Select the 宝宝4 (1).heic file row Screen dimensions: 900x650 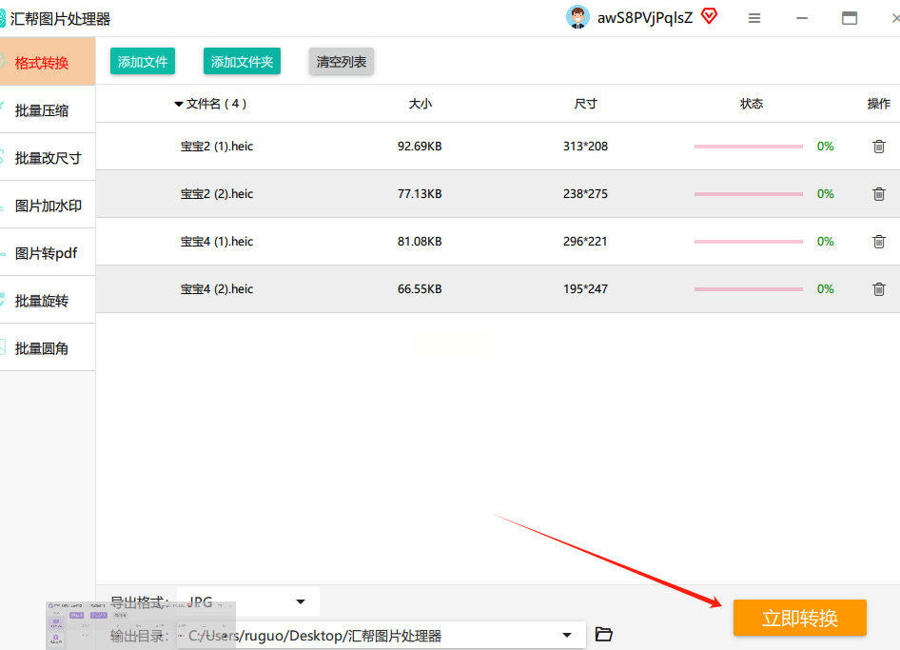tap(217, 242)
